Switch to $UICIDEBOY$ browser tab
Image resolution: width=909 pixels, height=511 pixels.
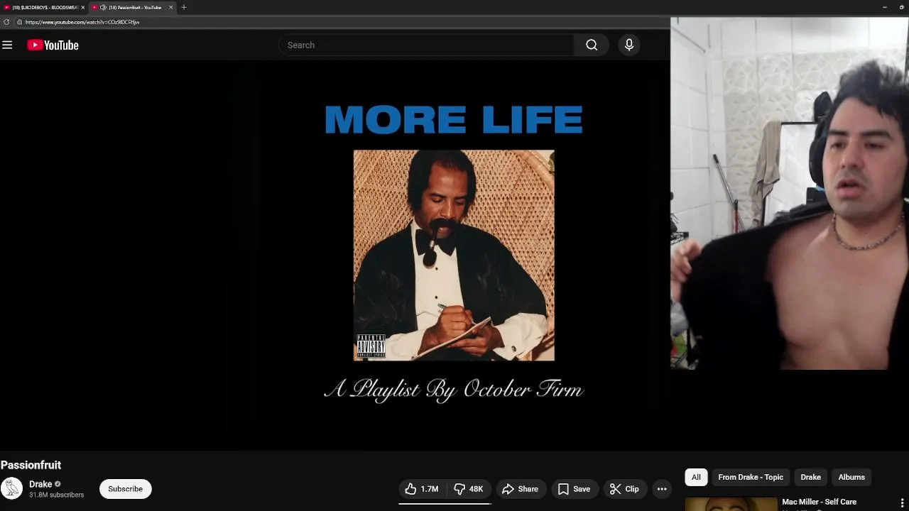point(44,7)
